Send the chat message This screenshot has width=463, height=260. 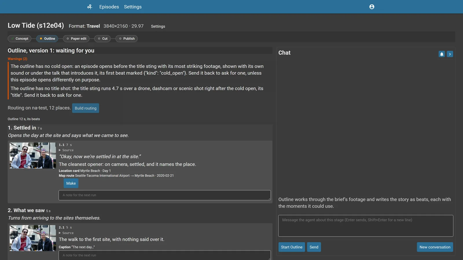click(314, 247)
